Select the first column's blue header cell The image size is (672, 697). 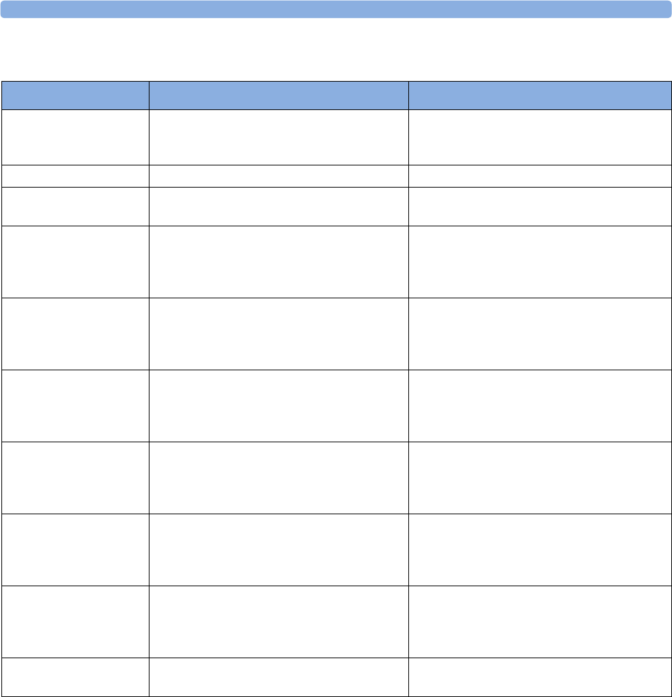75,96
